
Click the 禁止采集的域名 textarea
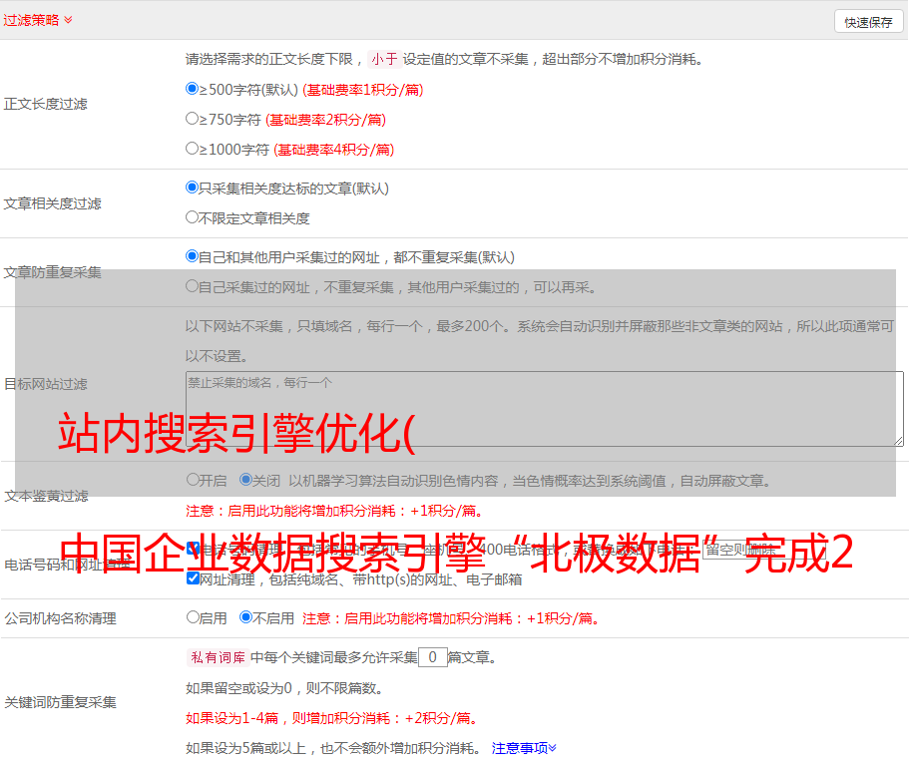tap(545, 409)
